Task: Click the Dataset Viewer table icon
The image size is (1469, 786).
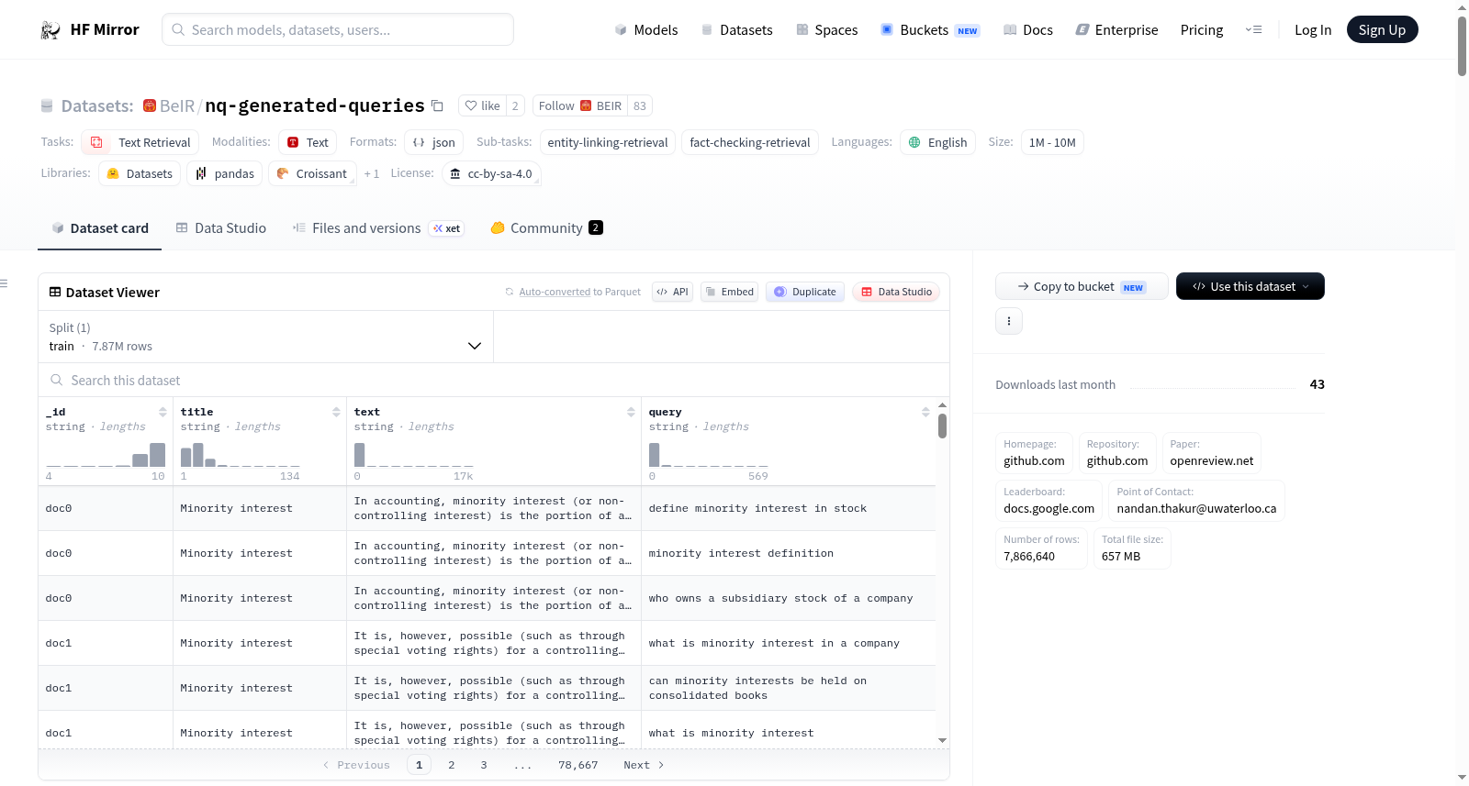Action: point(55,293)
